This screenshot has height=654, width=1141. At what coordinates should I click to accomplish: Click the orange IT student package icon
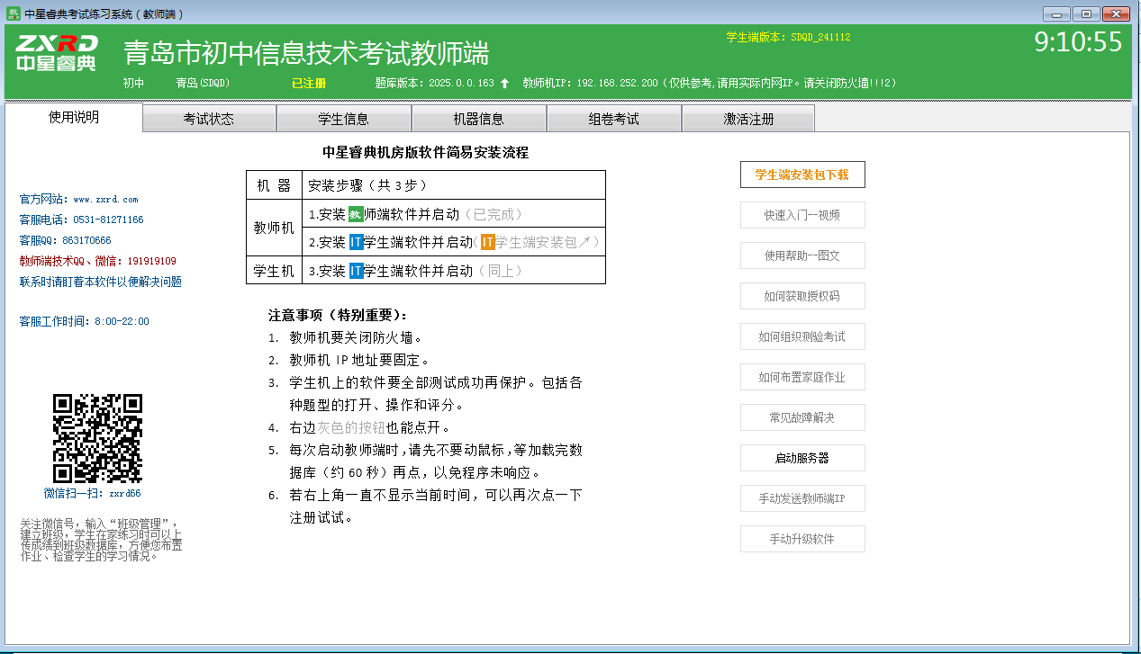(x=487, y=242)
